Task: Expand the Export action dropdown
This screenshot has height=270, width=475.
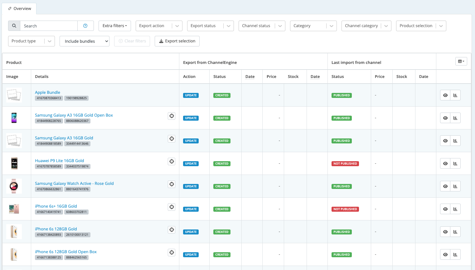Action: [159, 26]
